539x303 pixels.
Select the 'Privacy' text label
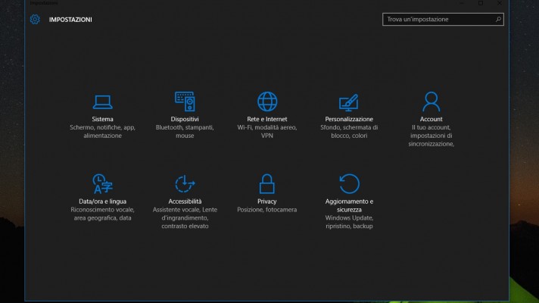(x=267, y=201)
